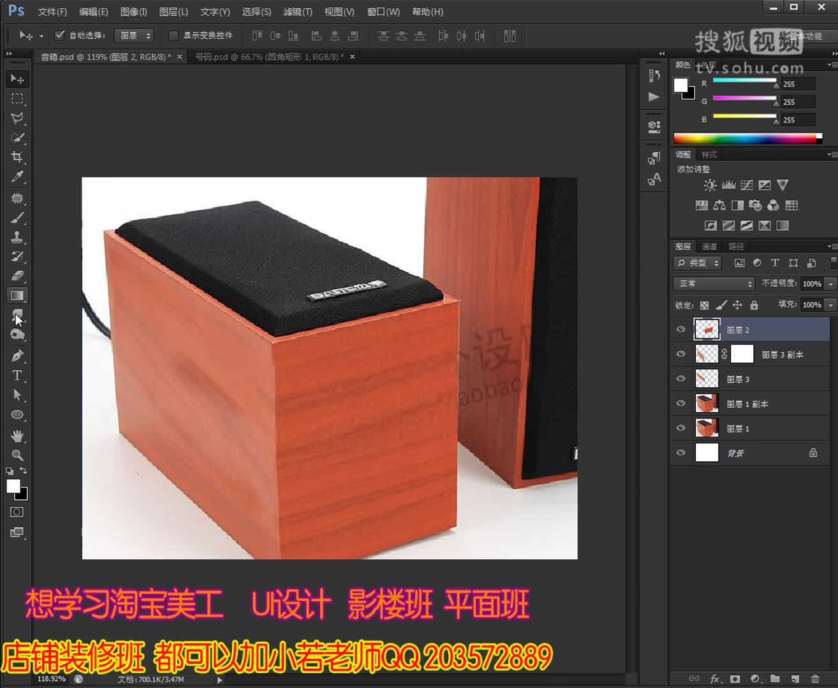Open the 窗口(W) menu
Viewport: 838px width, 688px height.
(383, 11)
